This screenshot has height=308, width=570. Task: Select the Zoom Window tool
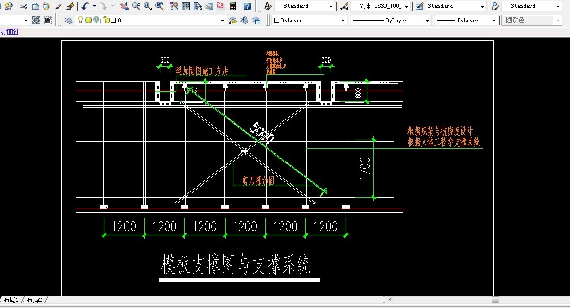148,6
